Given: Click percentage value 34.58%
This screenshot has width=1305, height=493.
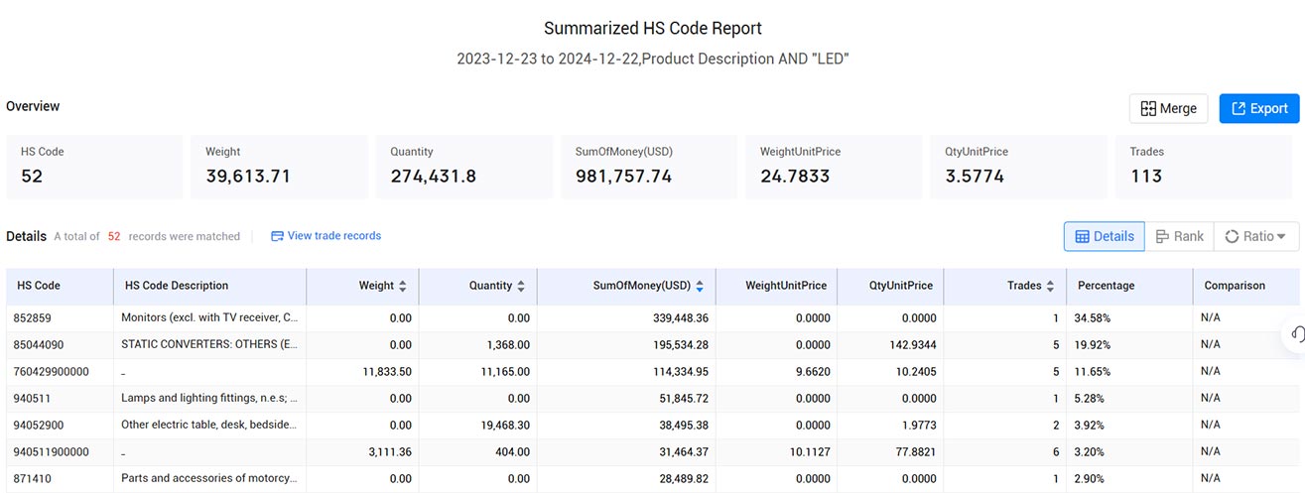Looking at the screenshot, I should click(1093, 318).
